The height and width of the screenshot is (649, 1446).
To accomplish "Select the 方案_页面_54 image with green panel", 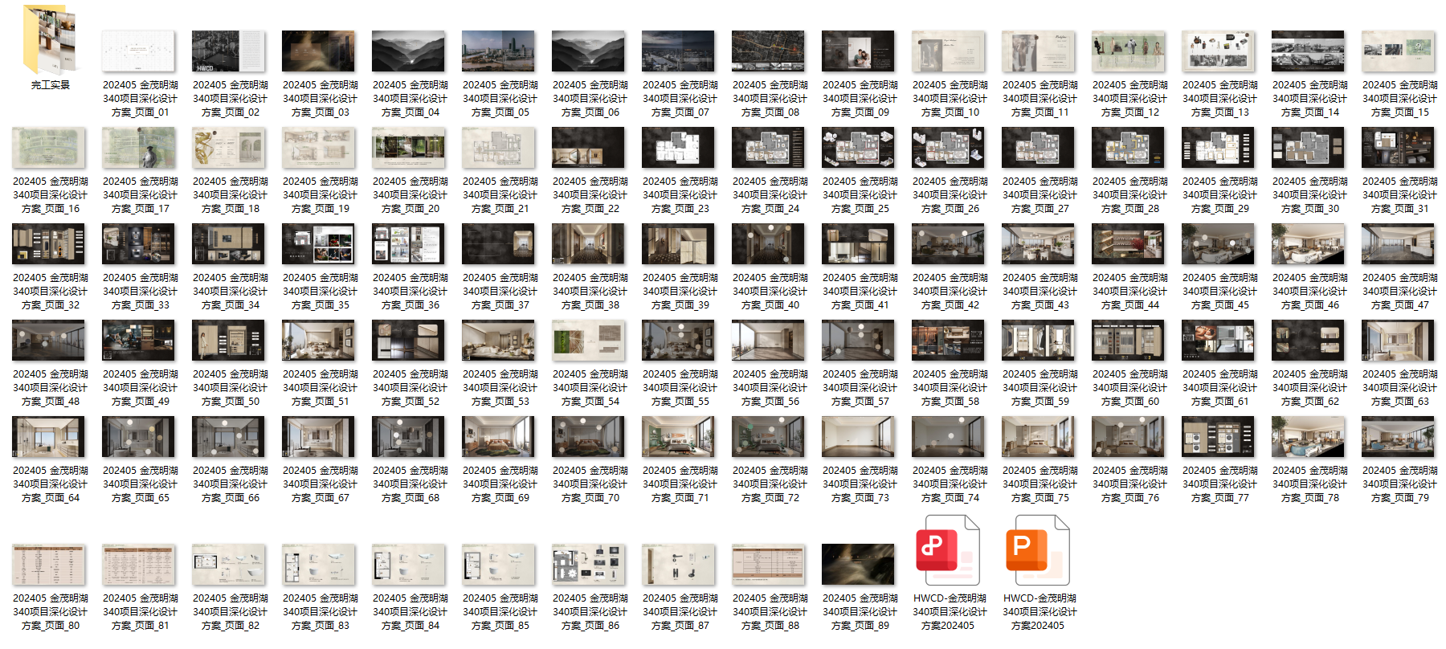I will coord(589,341).
